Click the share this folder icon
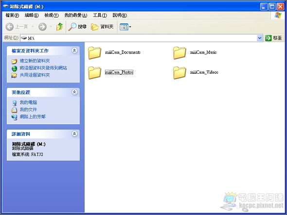The width and height of the screenshot is (287, 215). 14,75
